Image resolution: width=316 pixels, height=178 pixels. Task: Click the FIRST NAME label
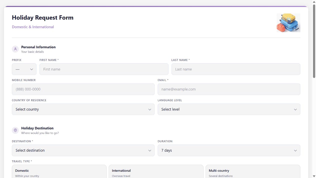49,60
